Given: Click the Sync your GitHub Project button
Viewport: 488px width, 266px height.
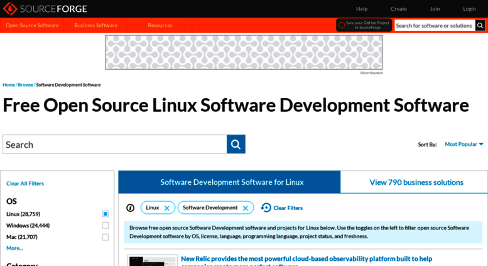Looking at the screenshot, I should 364,25.
